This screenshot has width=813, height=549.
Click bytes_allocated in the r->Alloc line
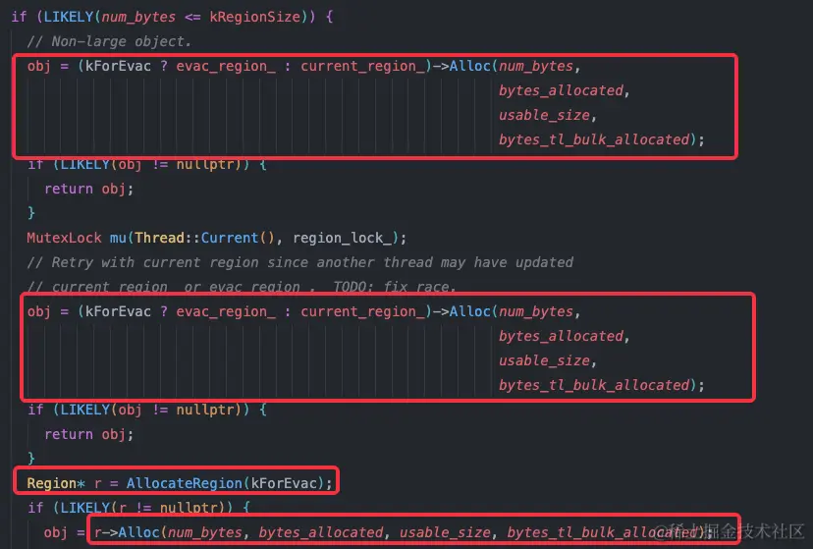tap(321, 532)
